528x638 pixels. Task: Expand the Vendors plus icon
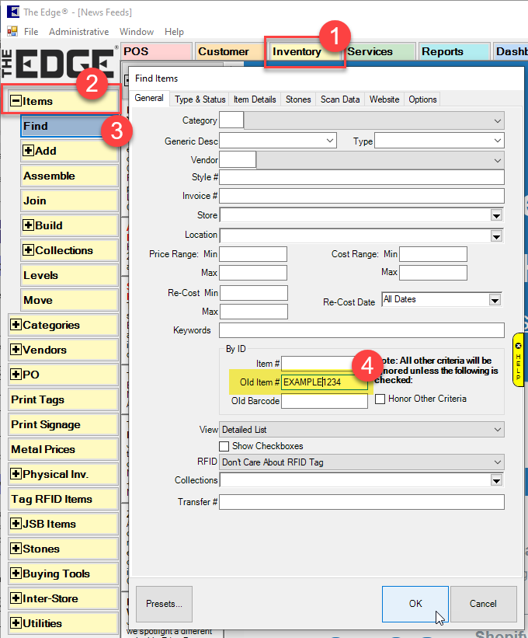(16, 350)
